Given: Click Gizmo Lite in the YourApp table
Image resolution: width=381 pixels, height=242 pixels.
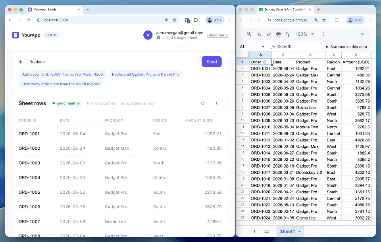Looking at the screenshot, I should pyautogui.click(x=115, y=221).
